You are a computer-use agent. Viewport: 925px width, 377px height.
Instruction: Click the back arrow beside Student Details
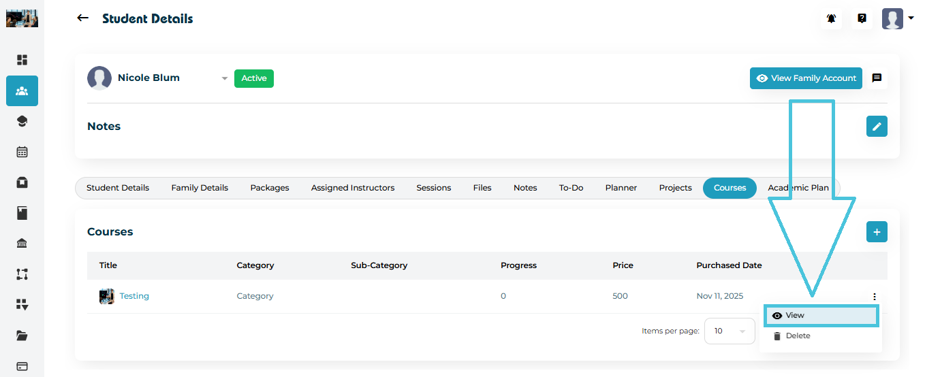83,18
